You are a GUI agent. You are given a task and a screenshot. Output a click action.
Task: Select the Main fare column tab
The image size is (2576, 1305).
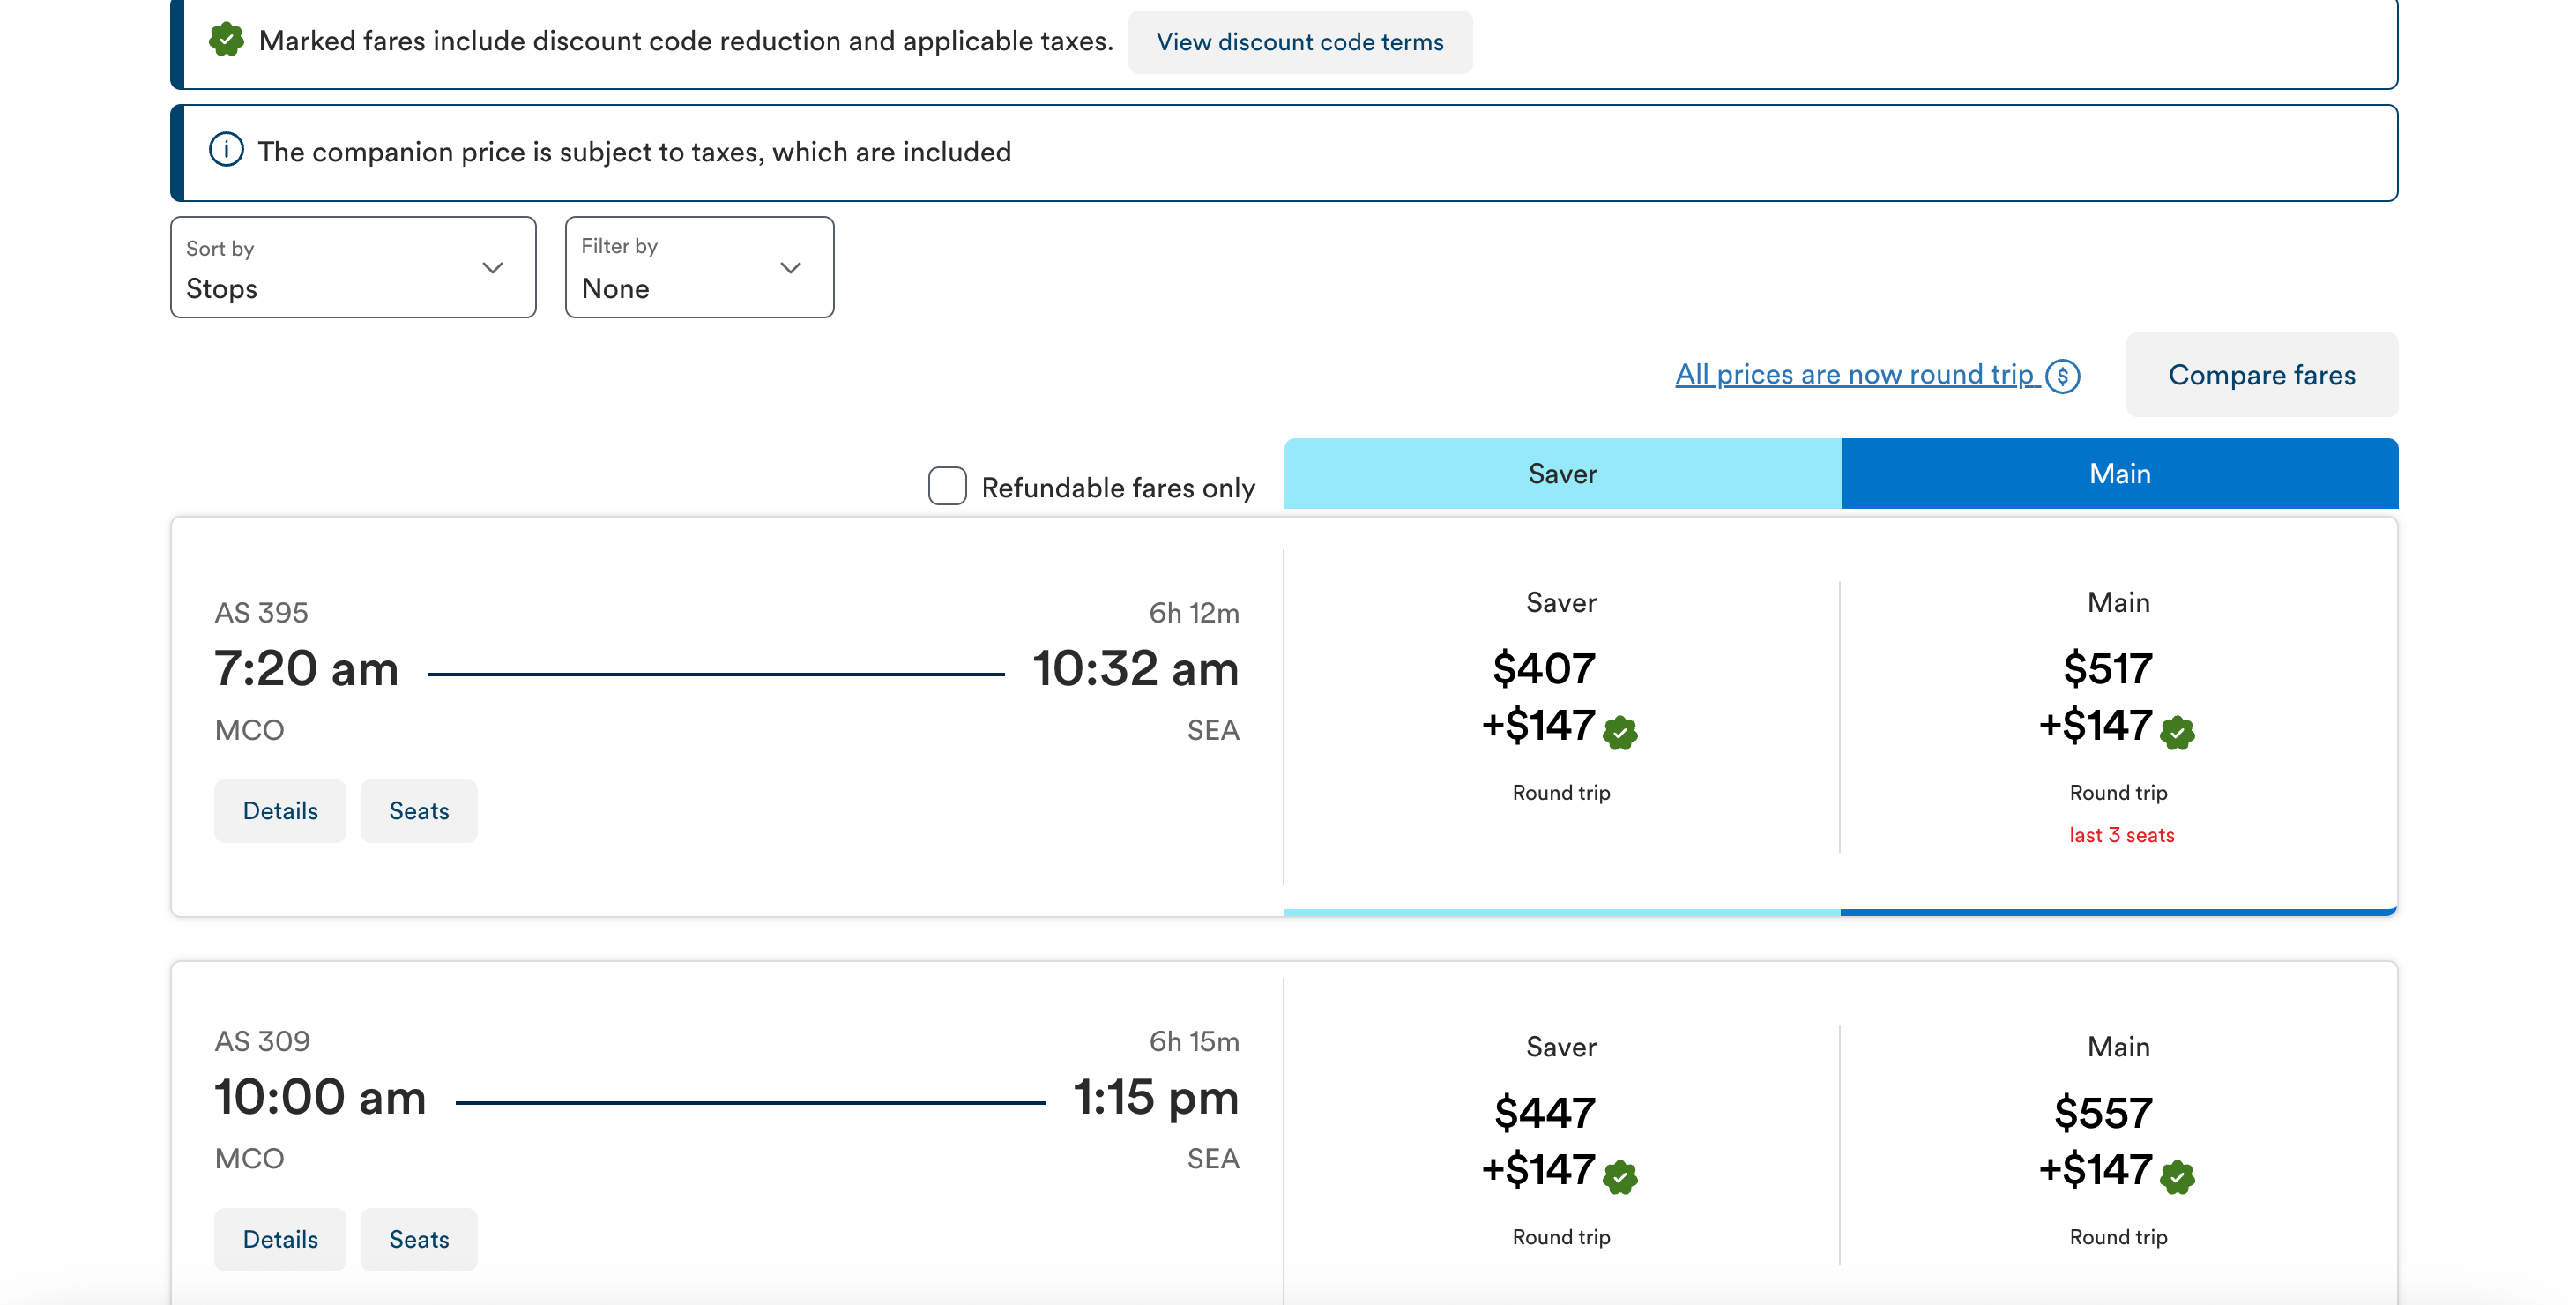tap(2118, 473)
